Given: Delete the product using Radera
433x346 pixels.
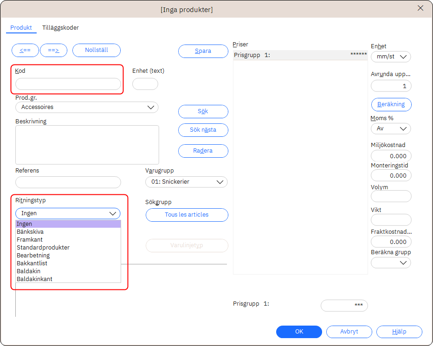Looking at the screenshot, I should 203,151.
